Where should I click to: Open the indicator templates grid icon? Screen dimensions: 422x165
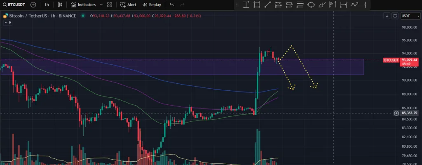click(109, 5)
